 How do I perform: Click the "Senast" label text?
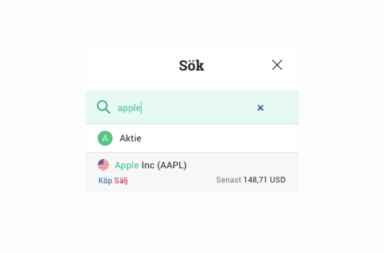pos(228,180)
